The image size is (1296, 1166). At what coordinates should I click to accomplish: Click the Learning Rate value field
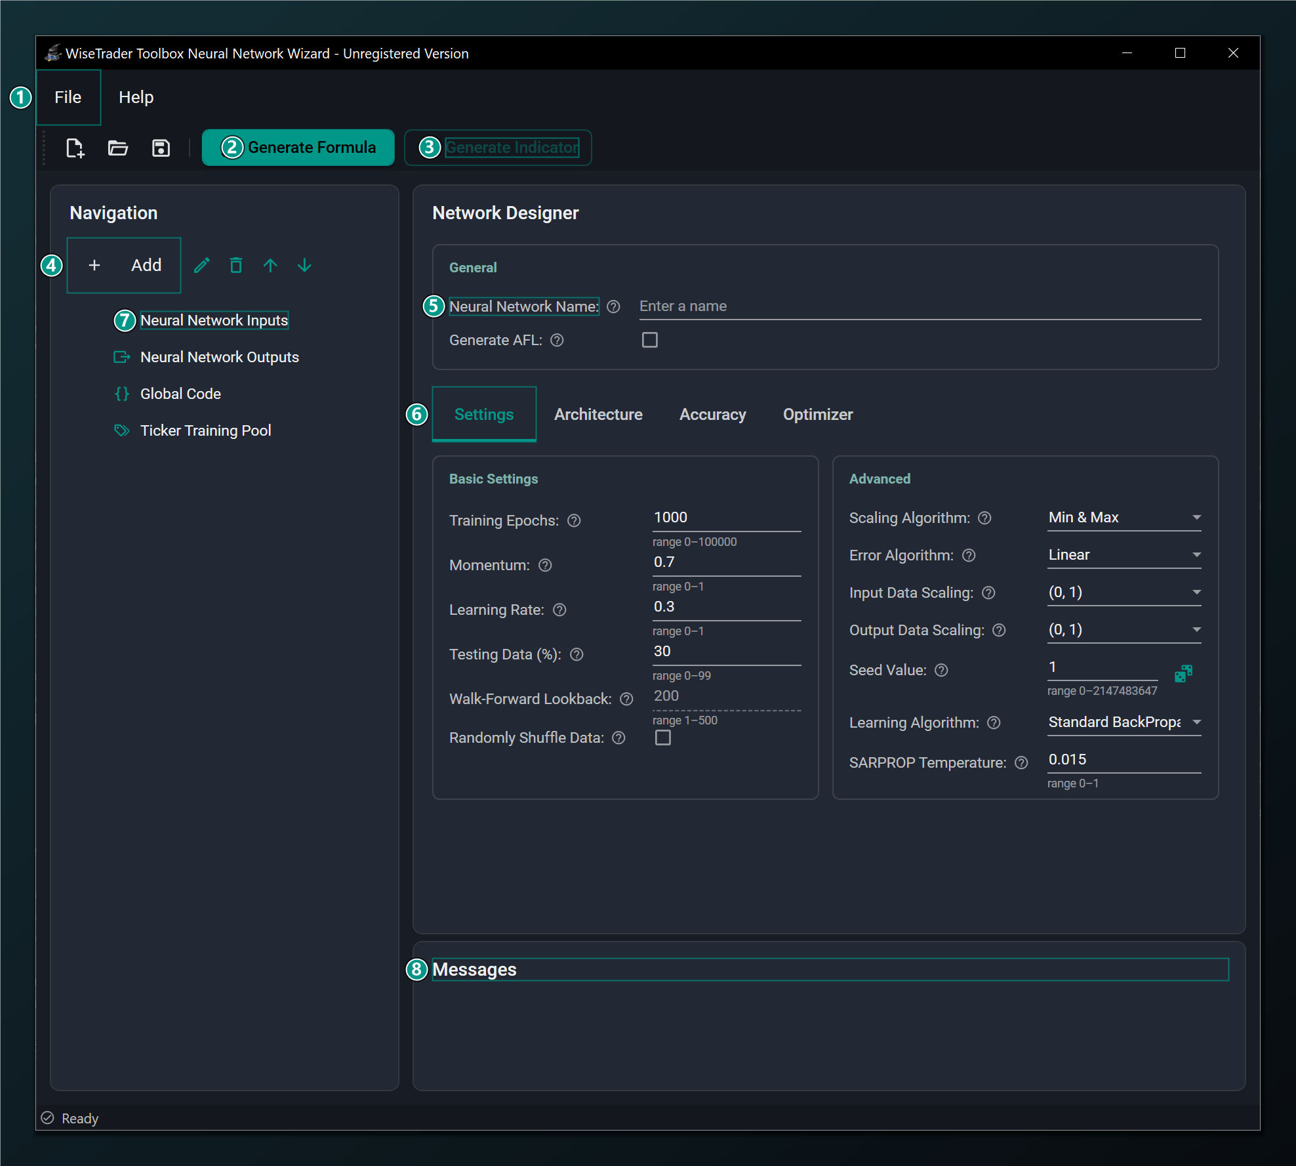coord(727,607)
